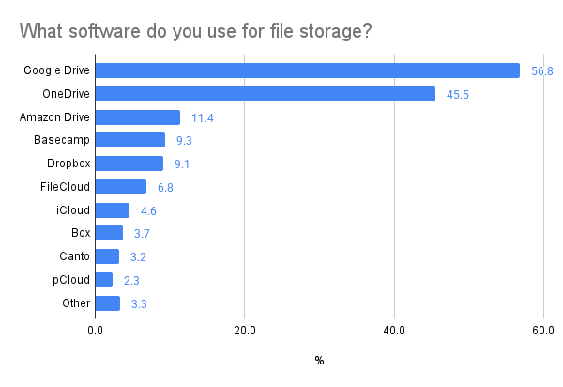563x387 pixels.
Task: Select the Canto bar
Action: click(108, 256)
